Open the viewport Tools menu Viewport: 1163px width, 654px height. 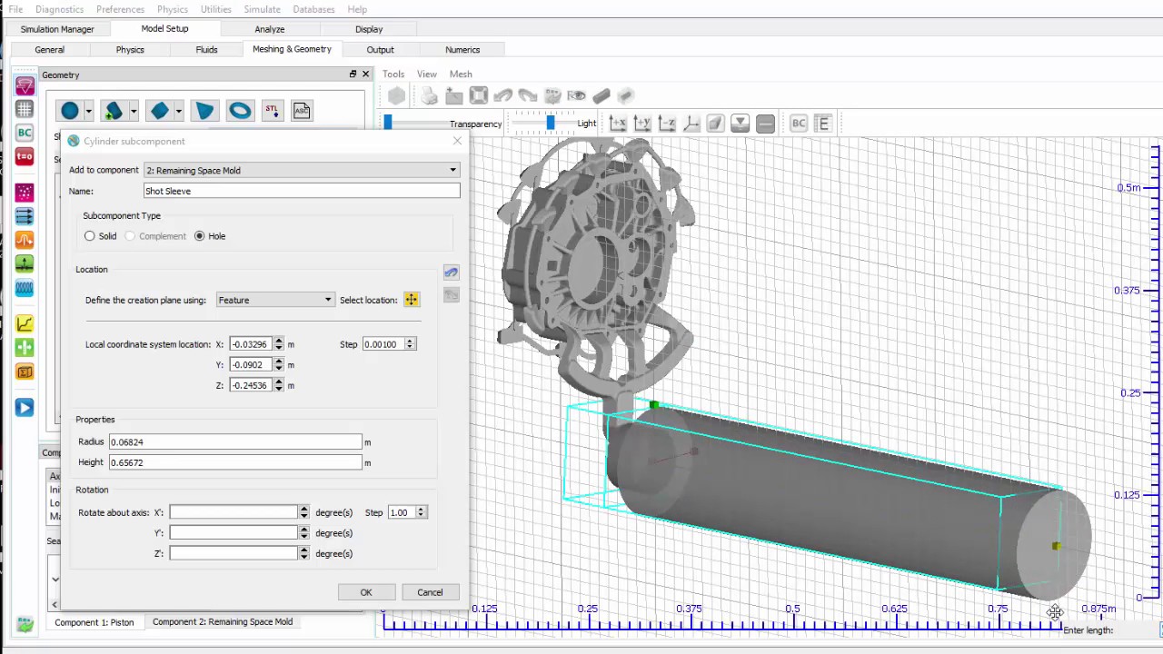(393, 74)
